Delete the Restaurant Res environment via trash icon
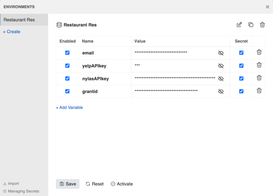Viewport: 273px width, 196px height. pyautogui.click(x=262, y=25)
